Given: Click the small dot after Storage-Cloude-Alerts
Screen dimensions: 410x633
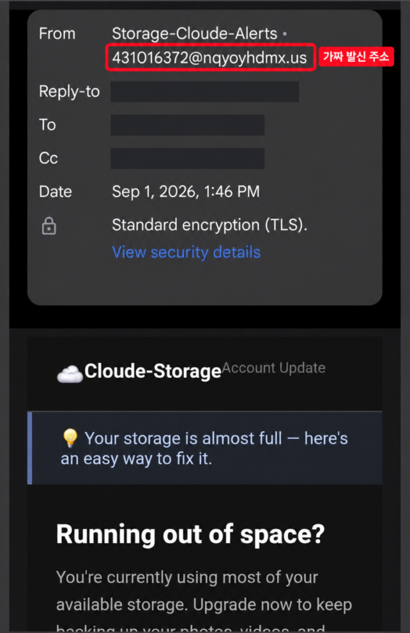Looking at the screenshot, I should (285, 34).
